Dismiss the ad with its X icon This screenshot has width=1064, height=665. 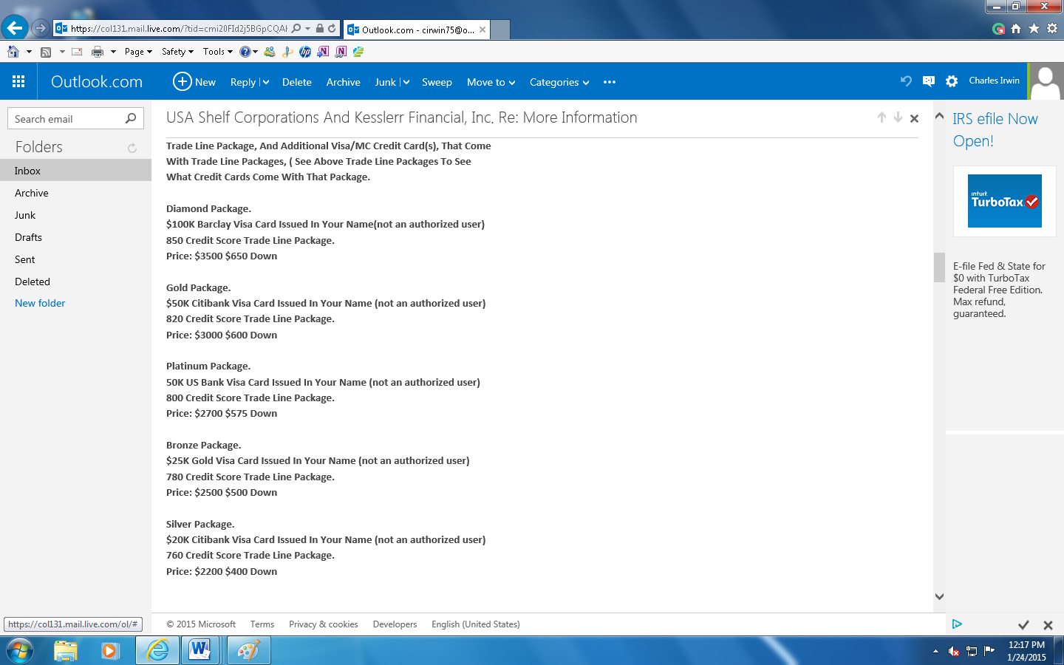coord(1048,625)
